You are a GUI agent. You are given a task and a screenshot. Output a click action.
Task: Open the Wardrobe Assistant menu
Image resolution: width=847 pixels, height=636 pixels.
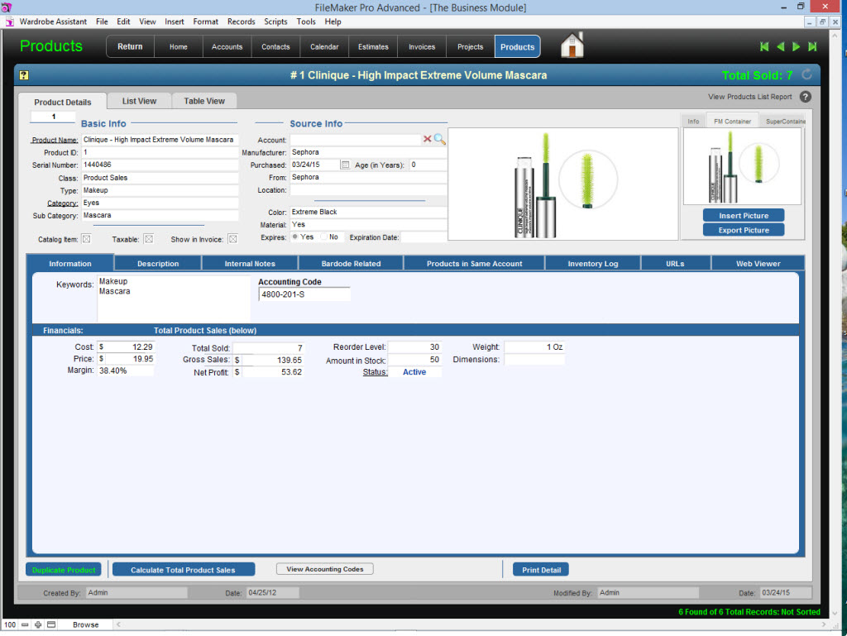pyautogui.click(x=53, y=22)
